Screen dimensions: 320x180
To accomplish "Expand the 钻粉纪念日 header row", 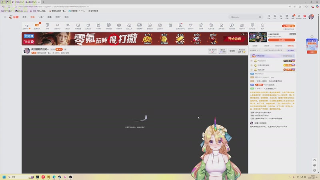I will 273,56.
